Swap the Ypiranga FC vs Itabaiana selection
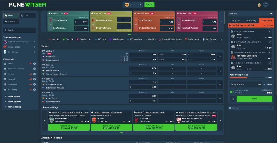This screenshot has width=277, height=143. tap(270, 31)
